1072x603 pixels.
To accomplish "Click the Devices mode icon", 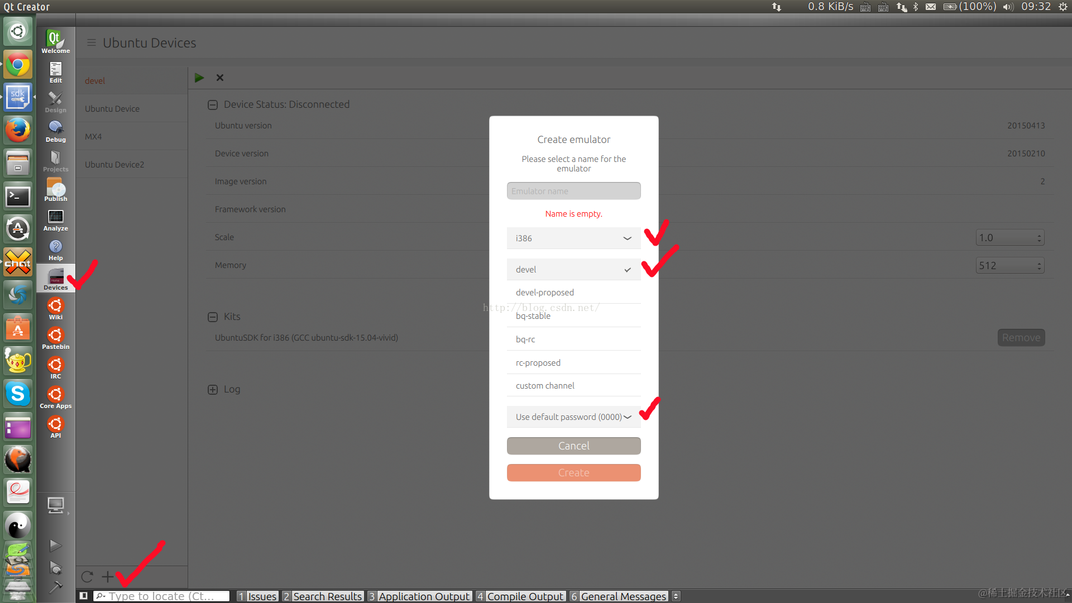I will pyautogui.click(x=55, y=279).
